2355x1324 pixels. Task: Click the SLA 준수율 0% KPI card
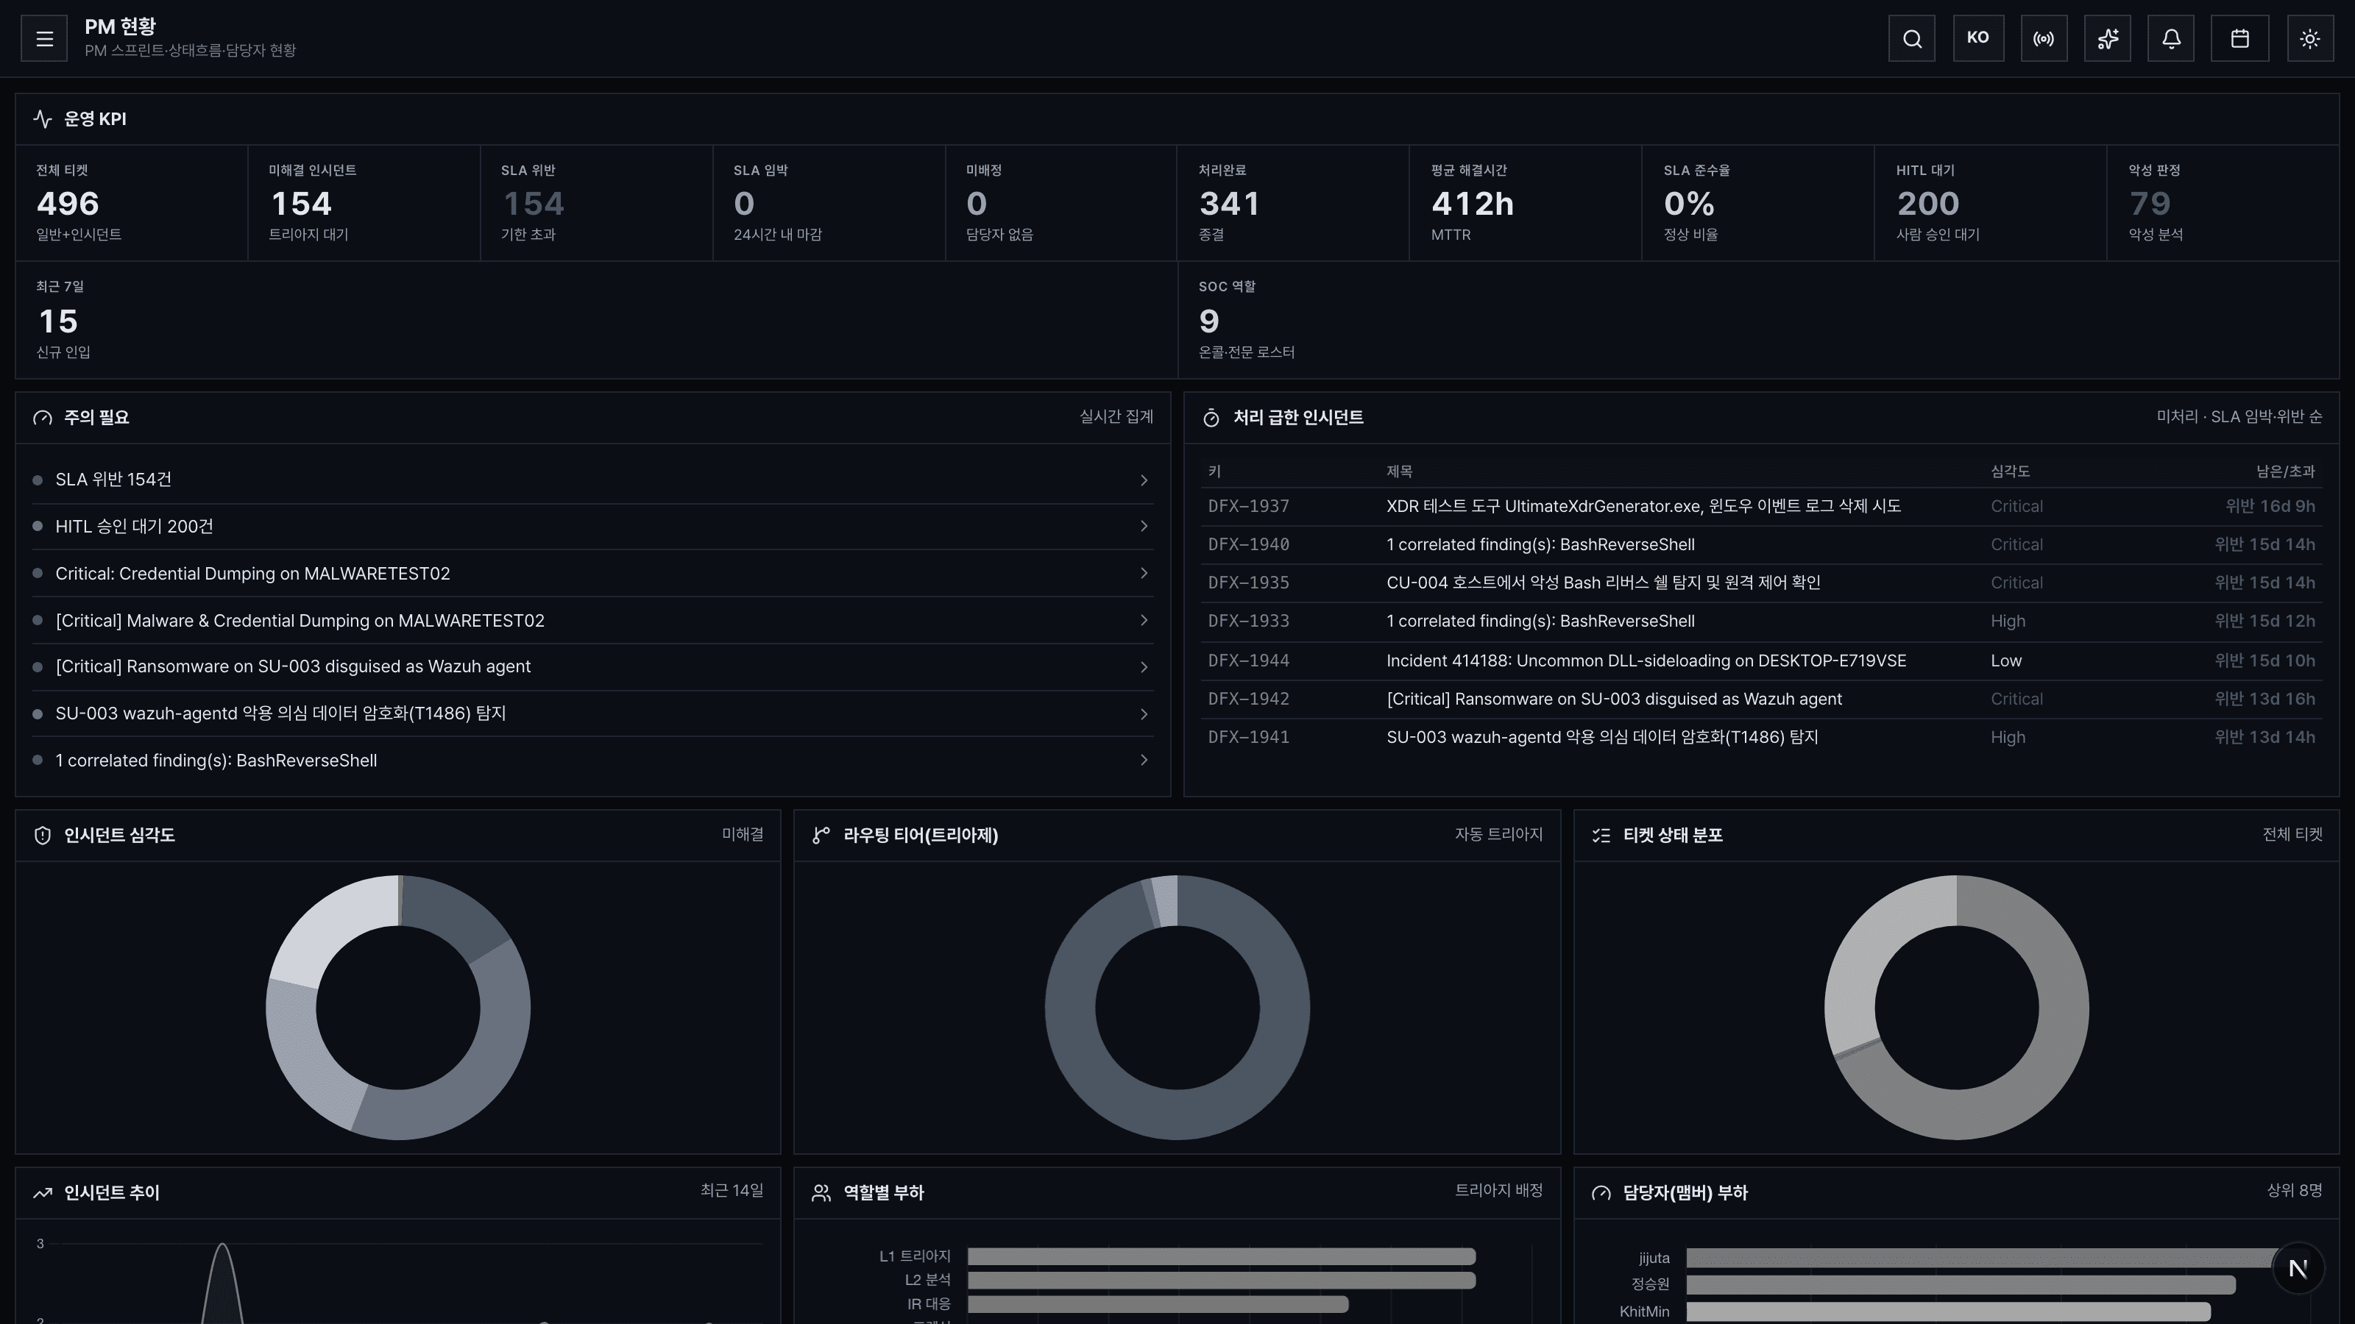click(x=1758, y=203)
